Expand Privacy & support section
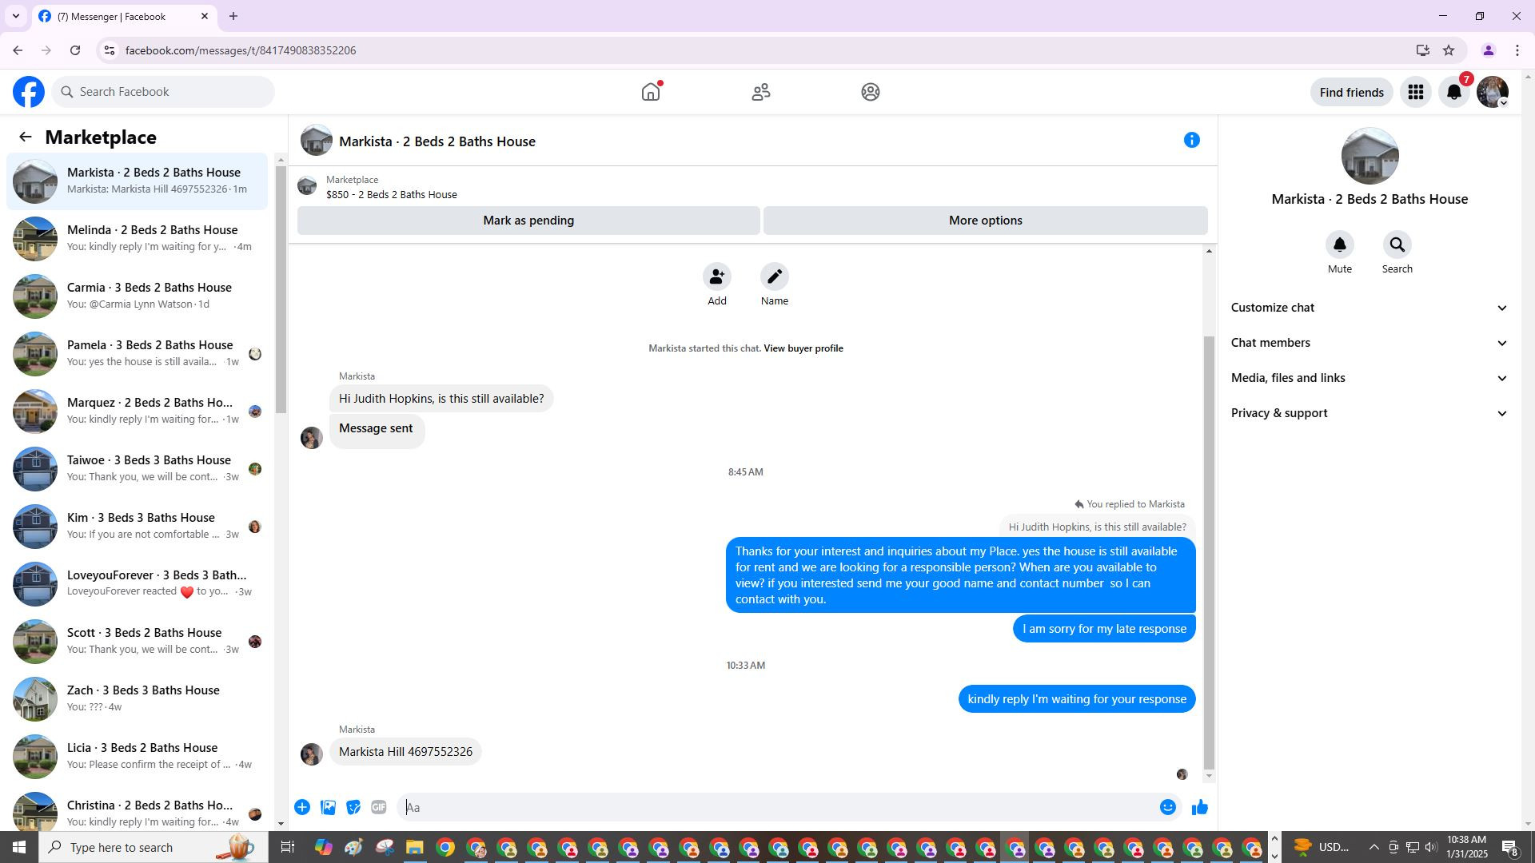This screenshot has width=1535, height=863. coord(1370,413)
